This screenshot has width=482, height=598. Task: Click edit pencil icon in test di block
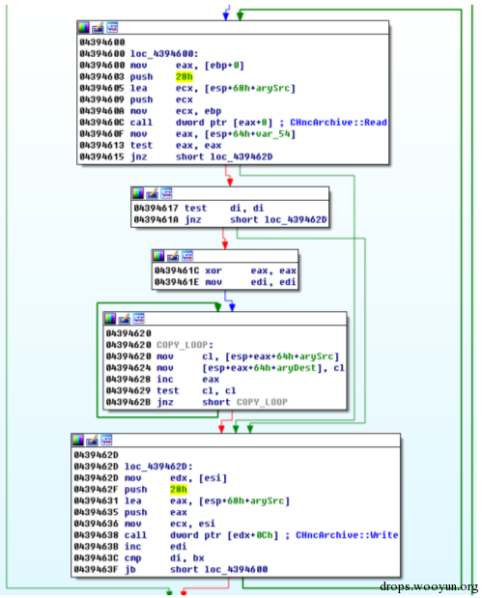152,193
